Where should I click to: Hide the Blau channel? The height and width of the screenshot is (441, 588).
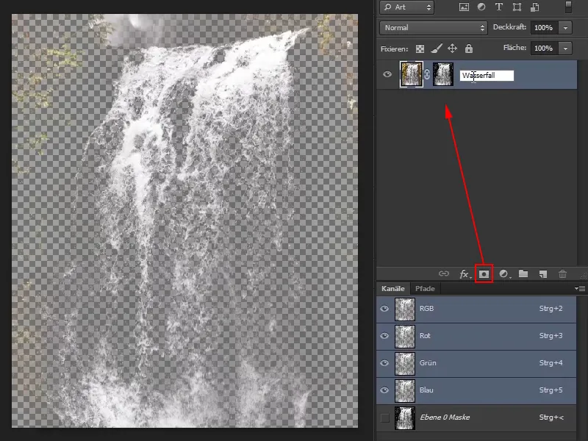click(384, 390)
